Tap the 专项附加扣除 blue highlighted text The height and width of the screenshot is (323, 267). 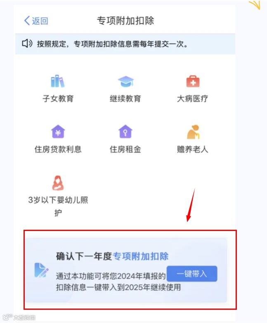click(x=141, y=256)
